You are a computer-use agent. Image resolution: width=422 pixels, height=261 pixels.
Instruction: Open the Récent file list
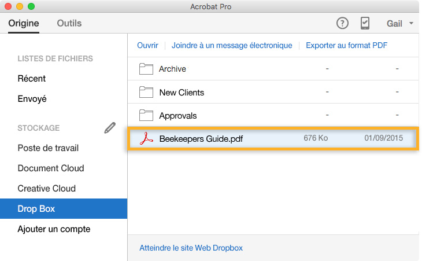point(31,78)
